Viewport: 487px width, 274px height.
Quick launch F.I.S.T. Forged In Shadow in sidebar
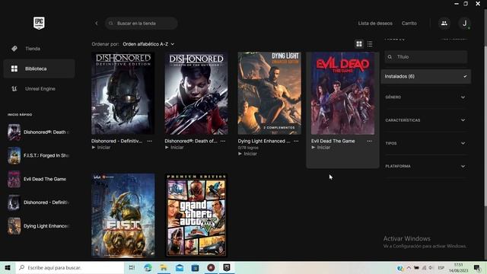click(39, 155)
